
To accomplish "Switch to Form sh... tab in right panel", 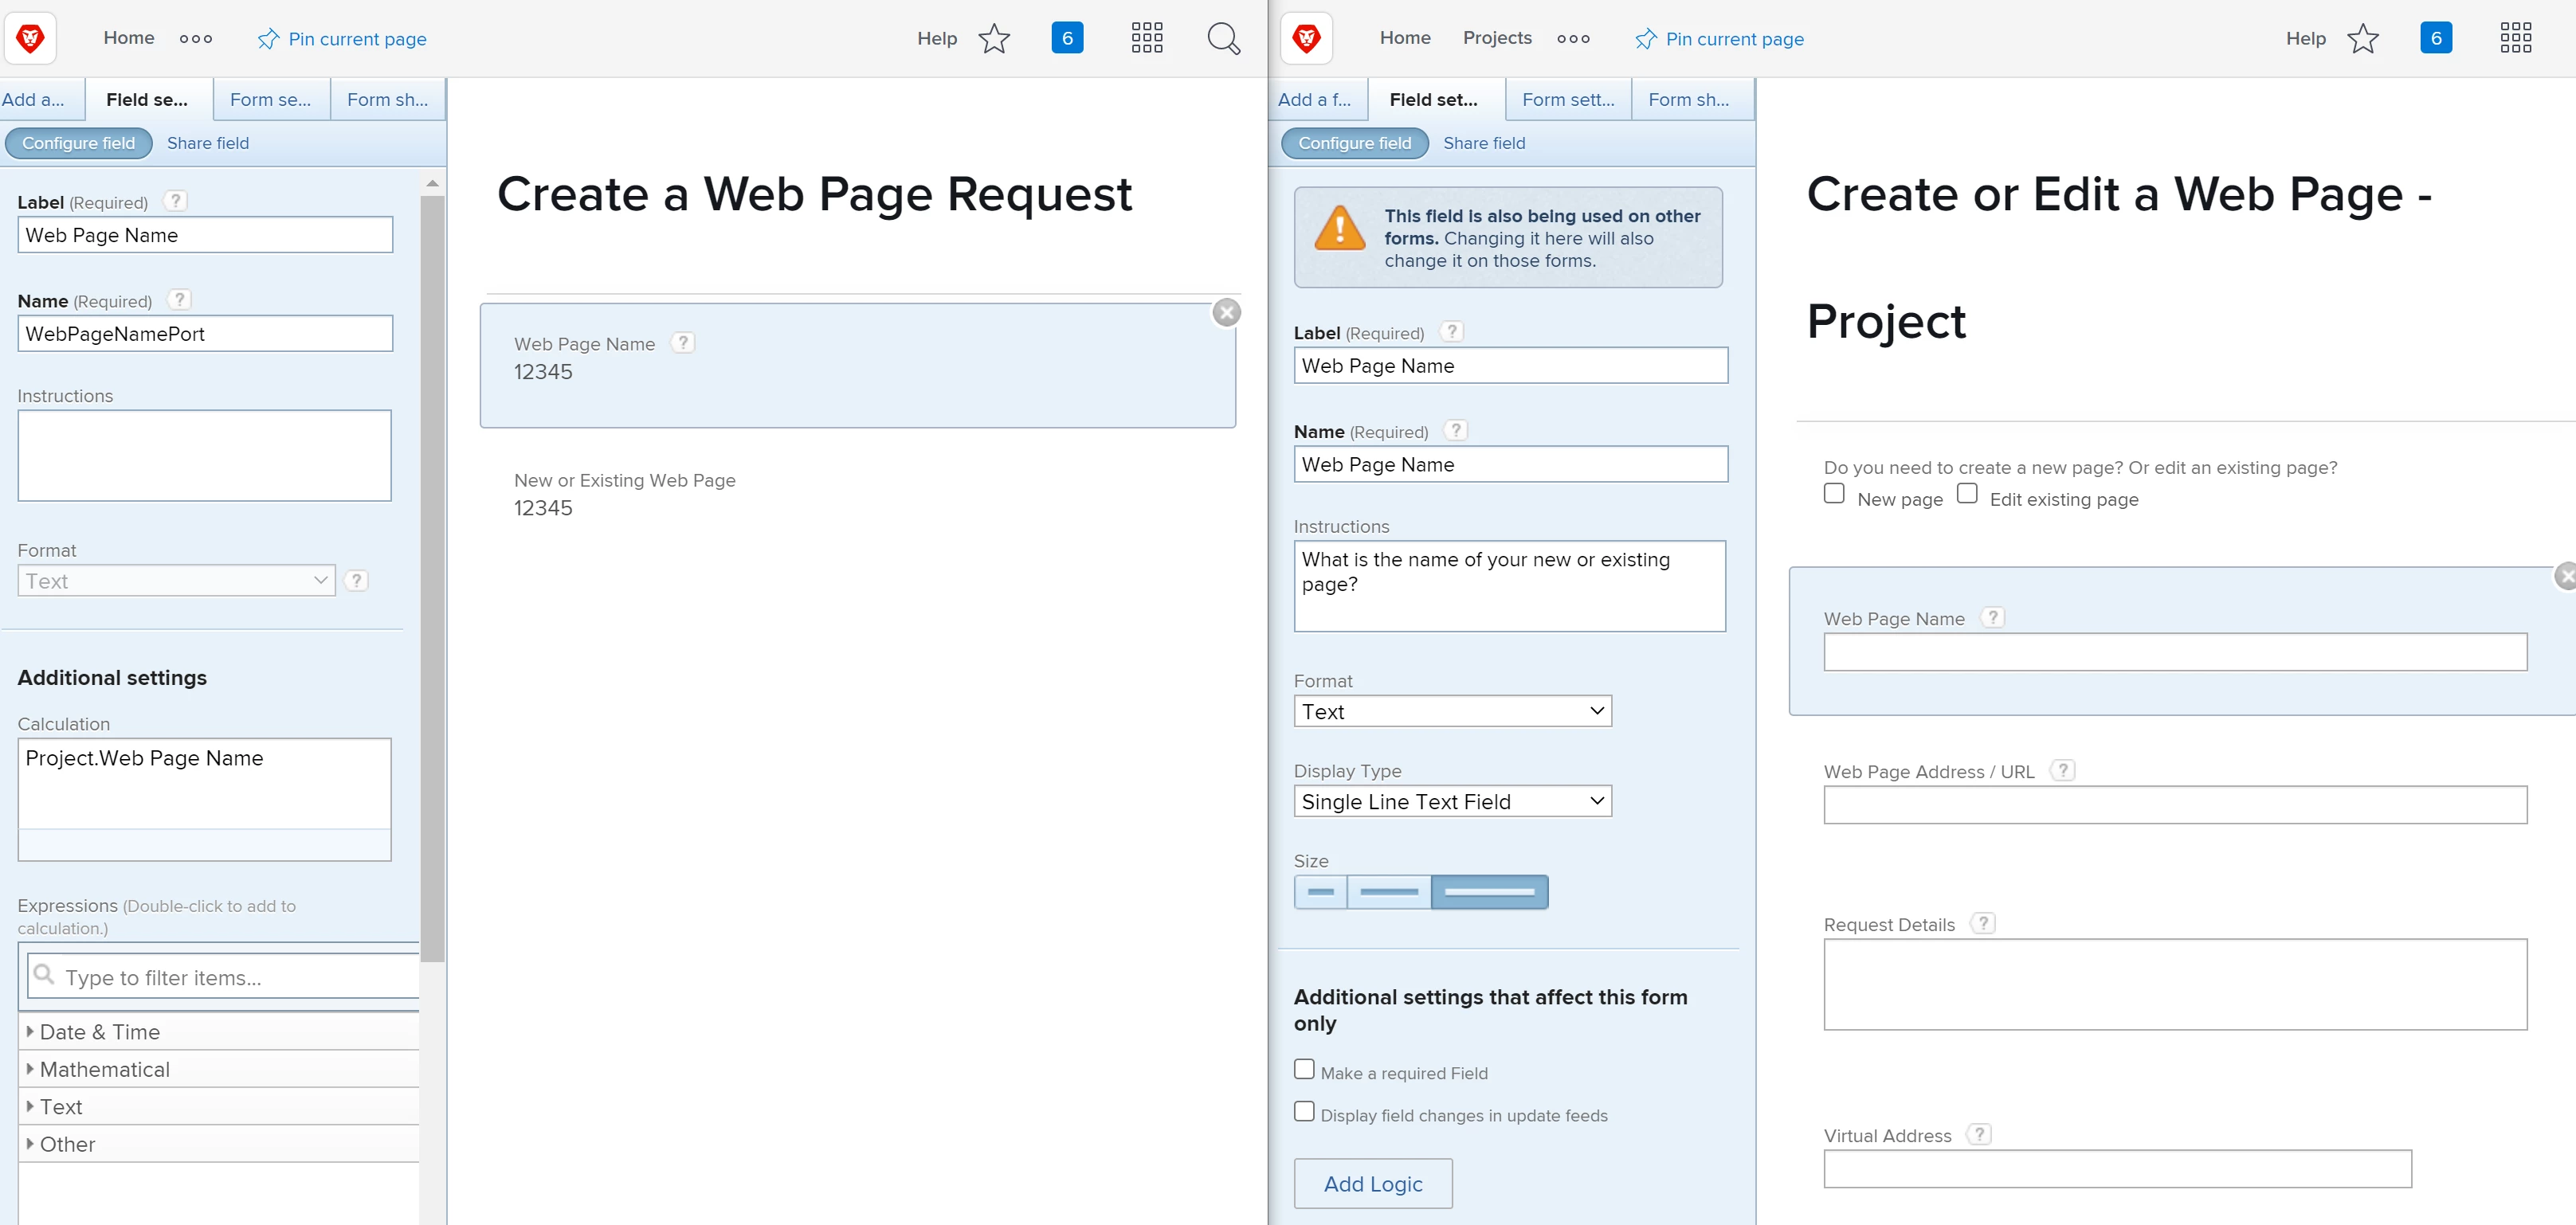I will 1688,100.
